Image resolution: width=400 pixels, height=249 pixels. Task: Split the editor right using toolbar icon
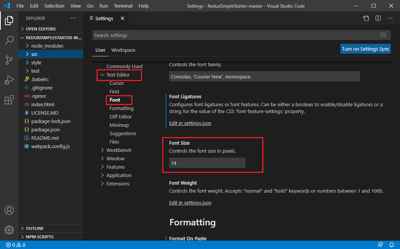[378, 18]
